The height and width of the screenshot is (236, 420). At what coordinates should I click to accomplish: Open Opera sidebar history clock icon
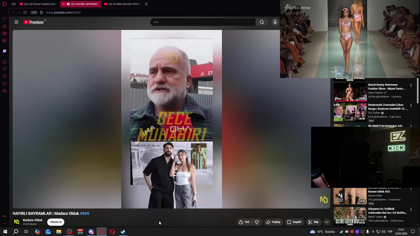5,76
